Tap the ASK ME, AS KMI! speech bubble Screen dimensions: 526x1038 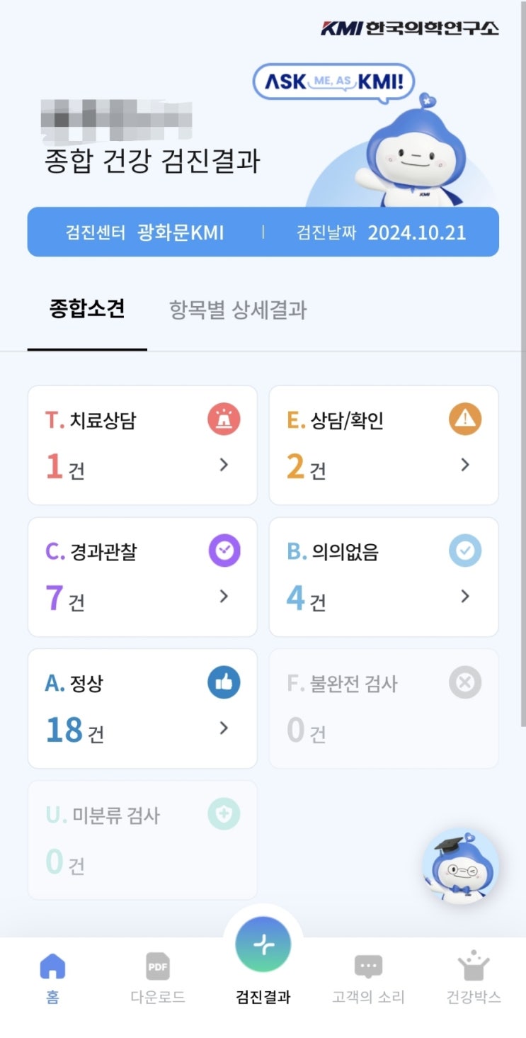click(333, 82)
